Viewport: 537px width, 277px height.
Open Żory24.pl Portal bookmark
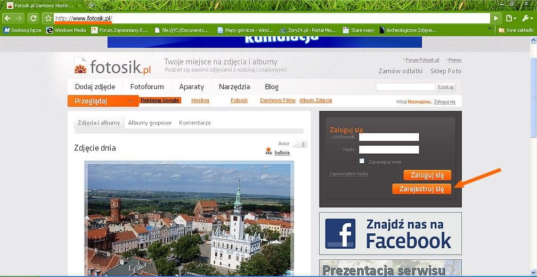(x=308, y=30)
